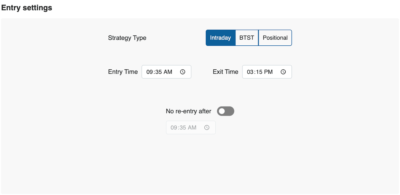Click the Strategy Type label

pyautogui.click(x=127, y=38)
